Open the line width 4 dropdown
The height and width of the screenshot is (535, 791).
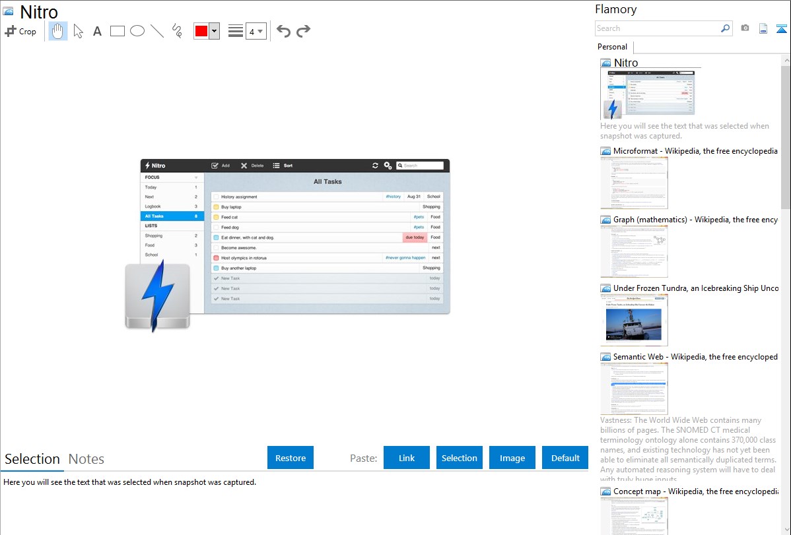pyautogui.click(x=256, y=31)
